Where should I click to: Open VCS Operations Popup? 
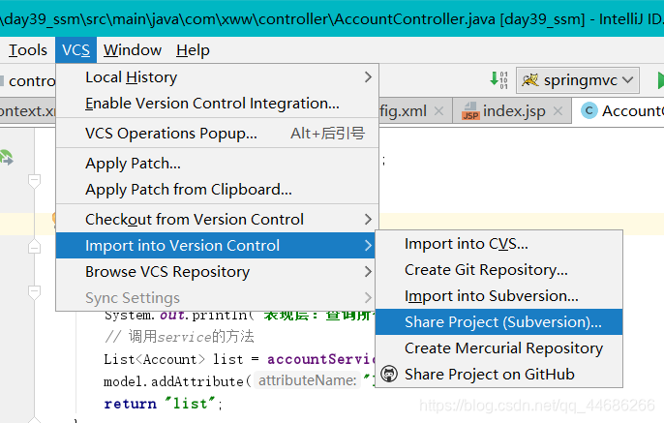(x=217, y=134)
